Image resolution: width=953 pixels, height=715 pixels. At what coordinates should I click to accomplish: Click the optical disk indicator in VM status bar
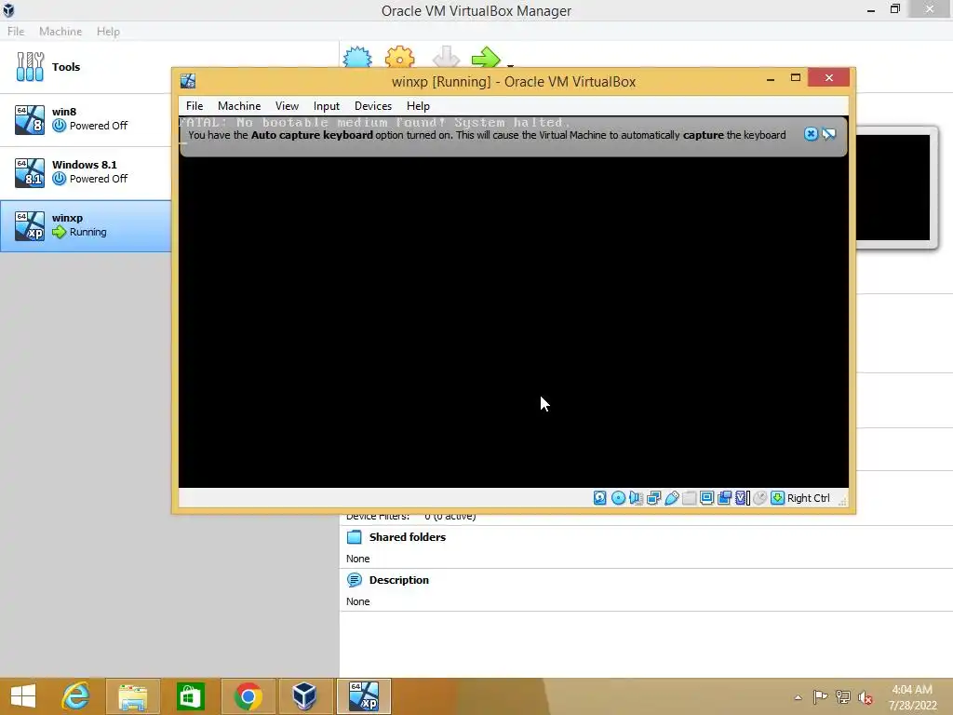pyautogui.click(x=618, y=498)
